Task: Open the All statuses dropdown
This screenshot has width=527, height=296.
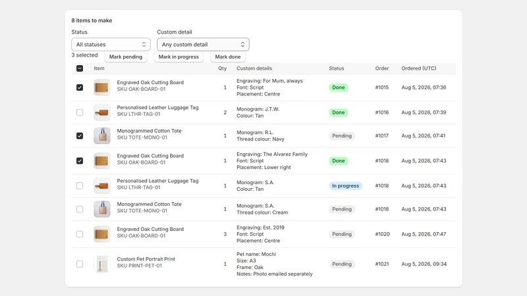Action: click(111, 44)
